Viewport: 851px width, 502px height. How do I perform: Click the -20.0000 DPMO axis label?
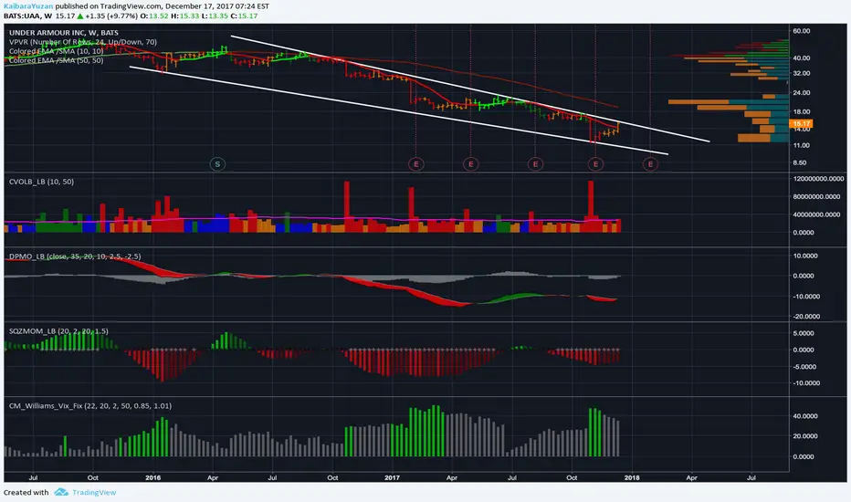pyautogui.click(x=805, y=317)
